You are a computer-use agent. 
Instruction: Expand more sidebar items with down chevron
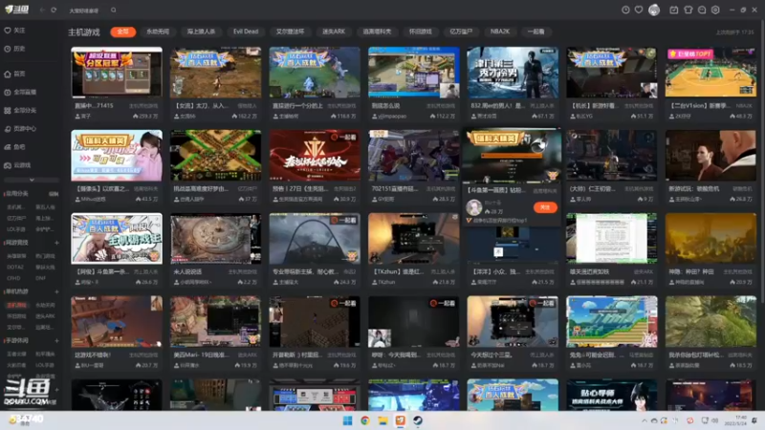click(32, 180)
